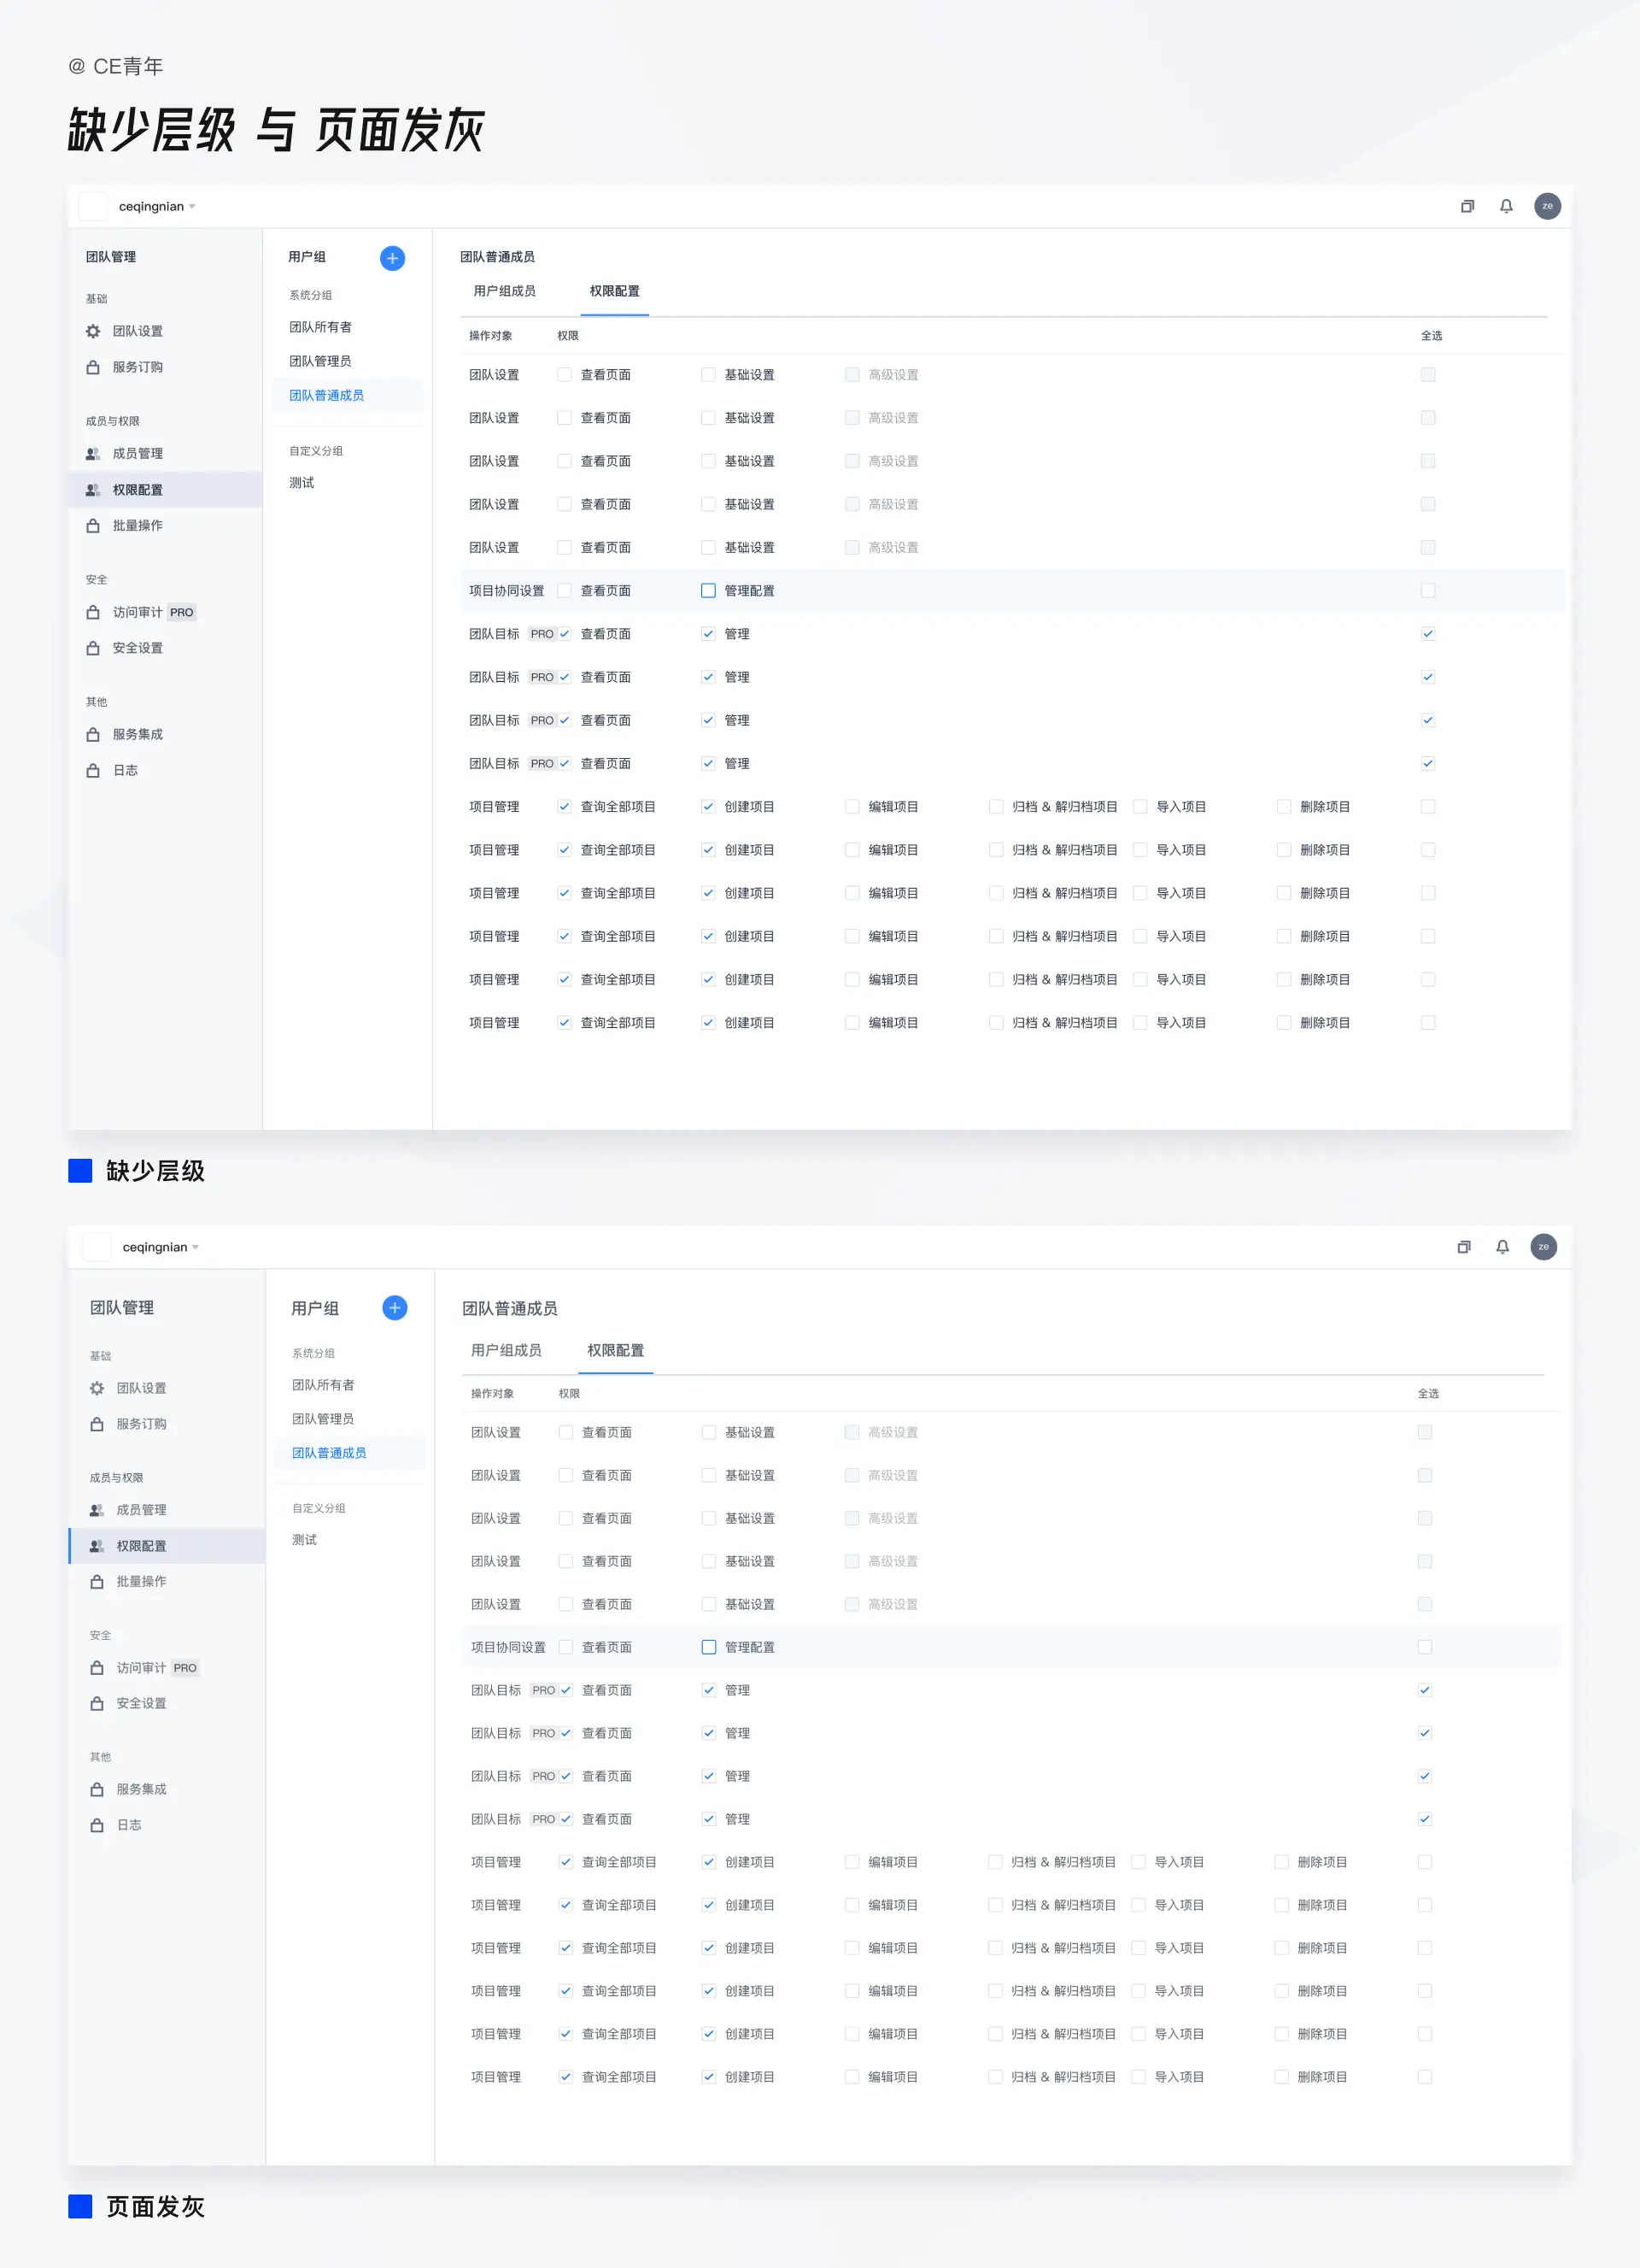Click the 成员管理 people icon in 页面发灰 mockup
The width and height of the screenshot is (1640, 2268).
(97, 1510)
